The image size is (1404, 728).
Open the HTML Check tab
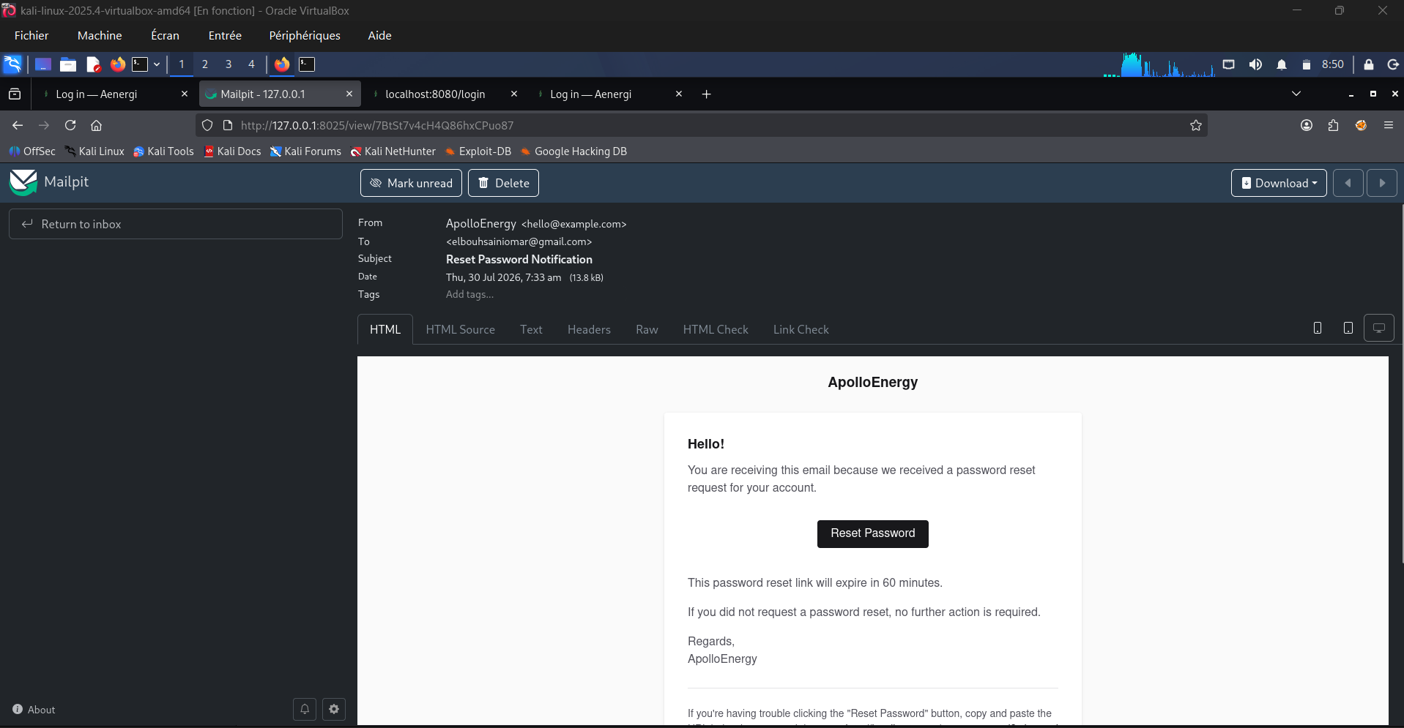click(716, 329)
